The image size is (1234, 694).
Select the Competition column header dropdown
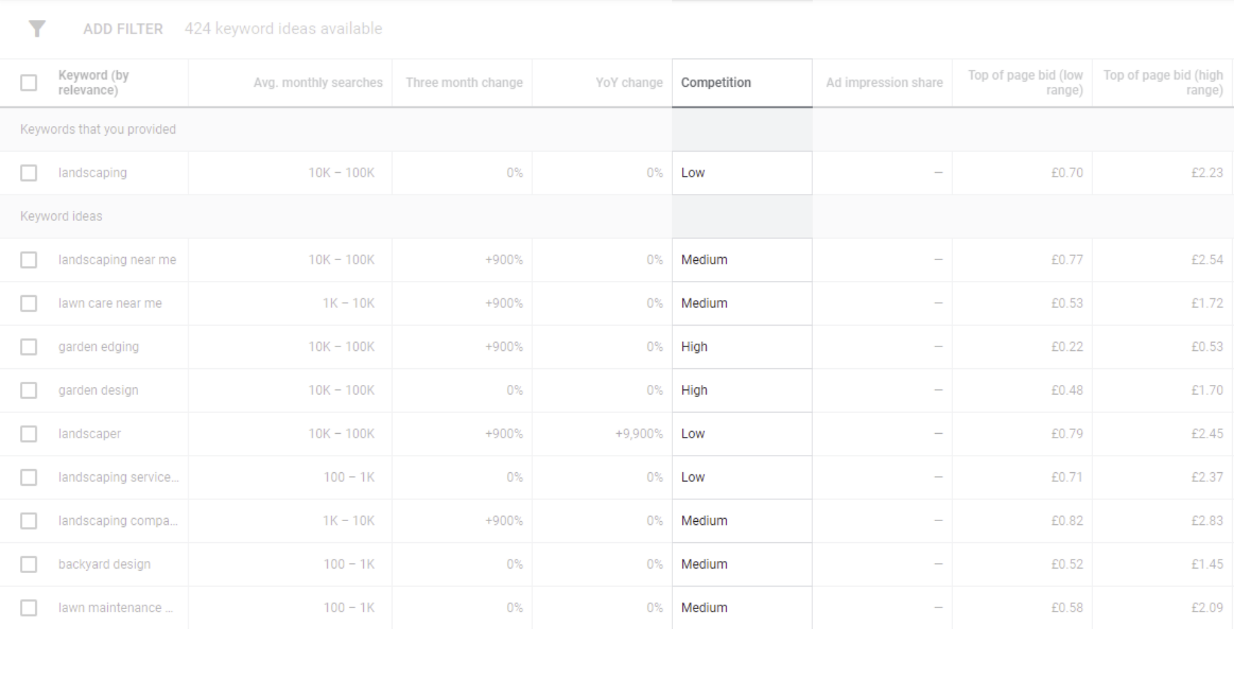(x=742, y=82)
